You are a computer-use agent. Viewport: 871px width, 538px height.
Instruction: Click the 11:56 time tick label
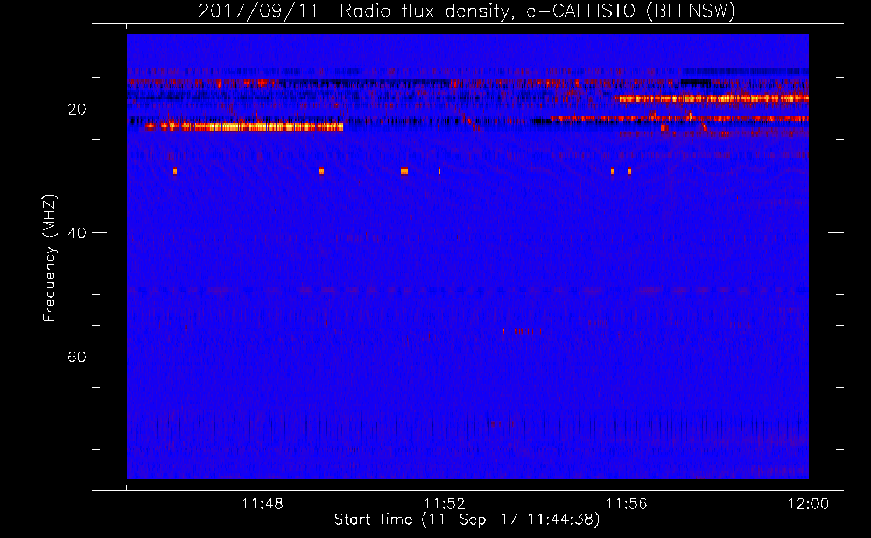point(626,504)
